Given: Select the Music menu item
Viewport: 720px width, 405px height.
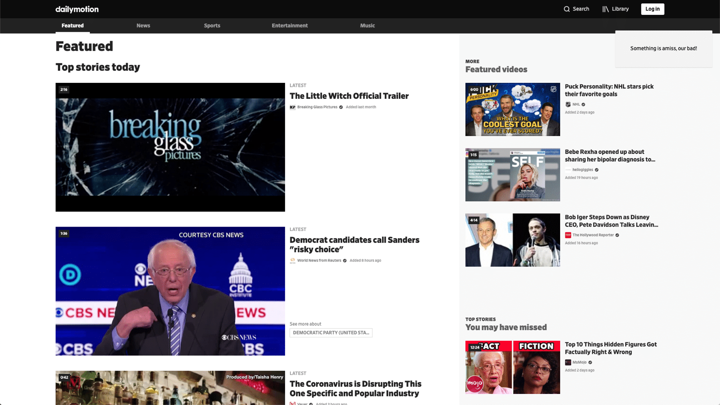Looking at the screenshot, I should point(367,25).
